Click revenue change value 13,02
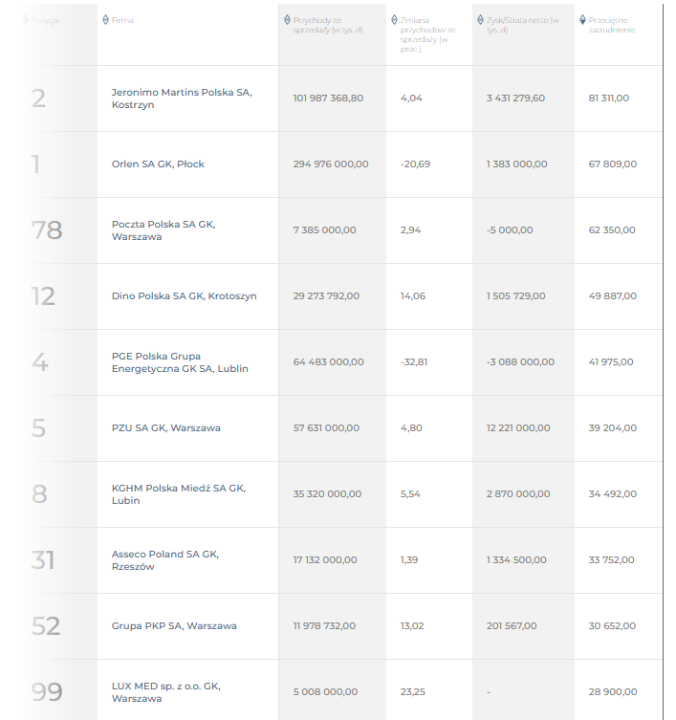This screenshot has width=676, height=720. pos(412,626)
